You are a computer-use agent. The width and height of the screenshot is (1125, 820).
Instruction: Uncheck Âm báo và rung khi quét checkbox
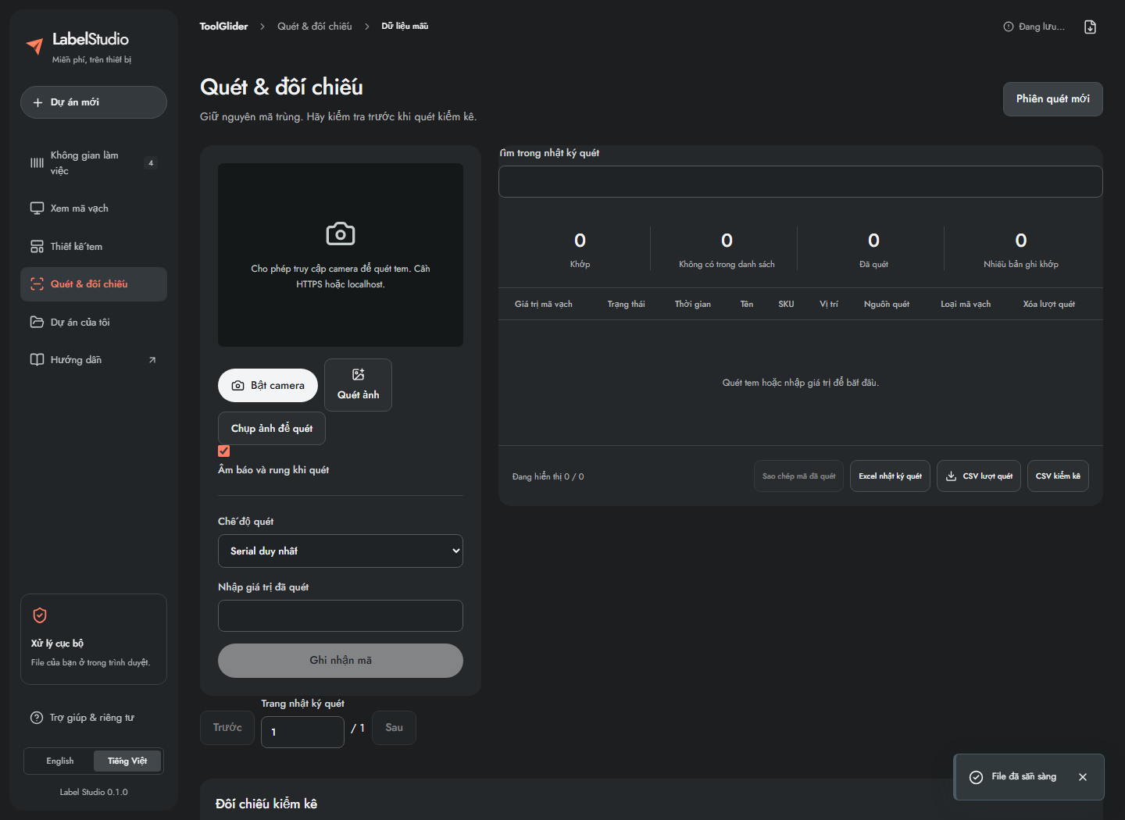click(224, 451)
